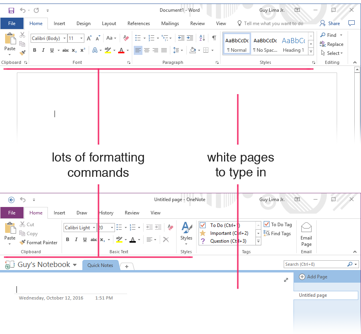Viewport: 361px width, 334px height.
Task: Toggle Superscript in Word's Font group
Action: pos(83,50)
